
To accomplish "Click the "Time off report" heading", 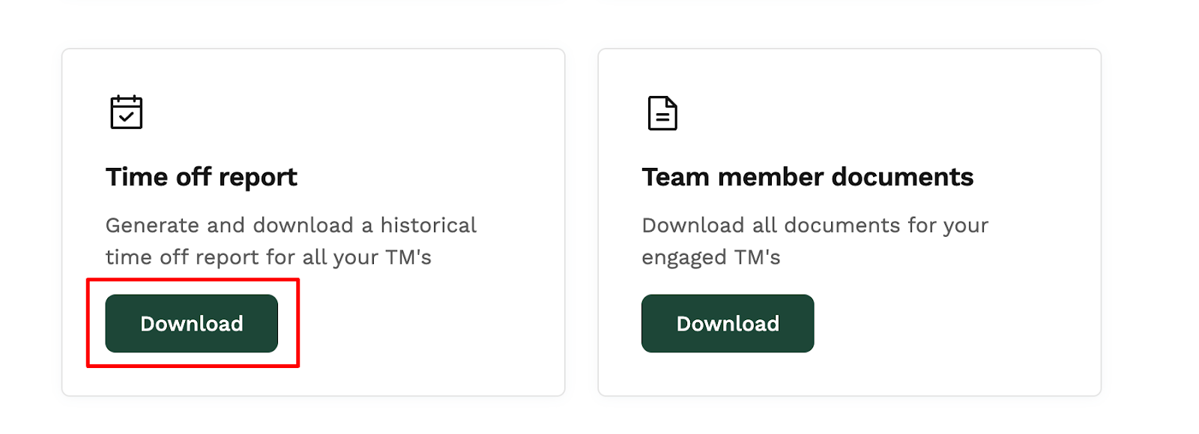I will 201,177.
